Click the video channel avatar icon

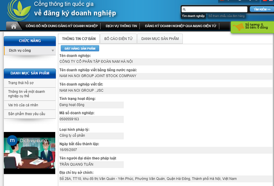tap(12, 141)
